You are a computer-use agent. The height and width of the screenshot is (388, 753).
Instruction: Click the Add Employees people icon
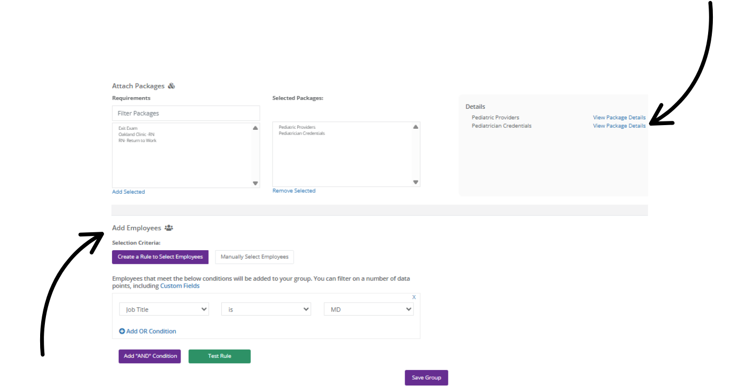click(x=169, y=228)
